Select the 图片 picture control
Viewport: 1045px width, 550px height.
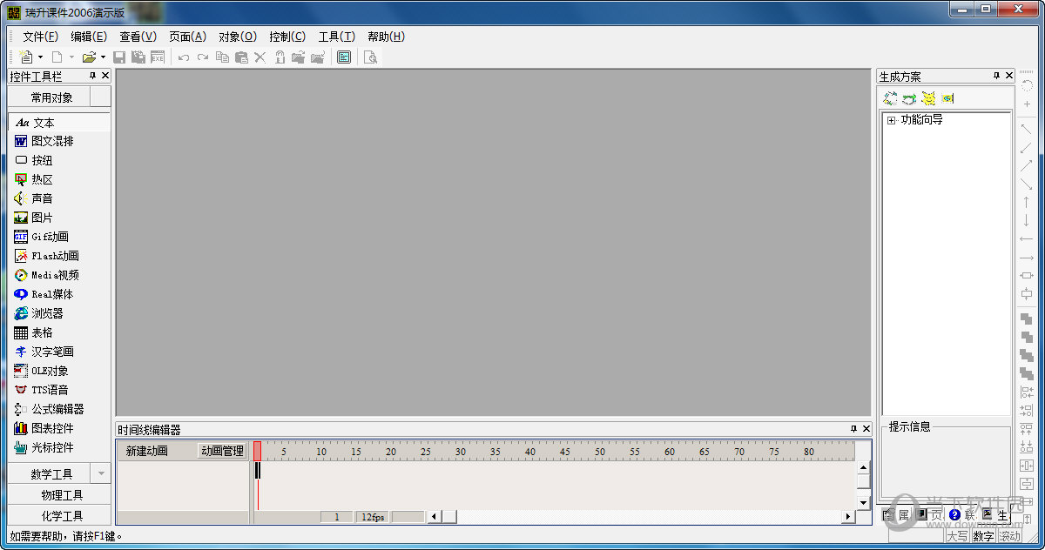pyautogui.click(x=59, y=218)
